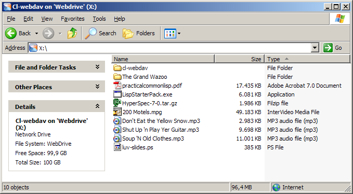Click the Go button
353x194 pixels.
333,48
